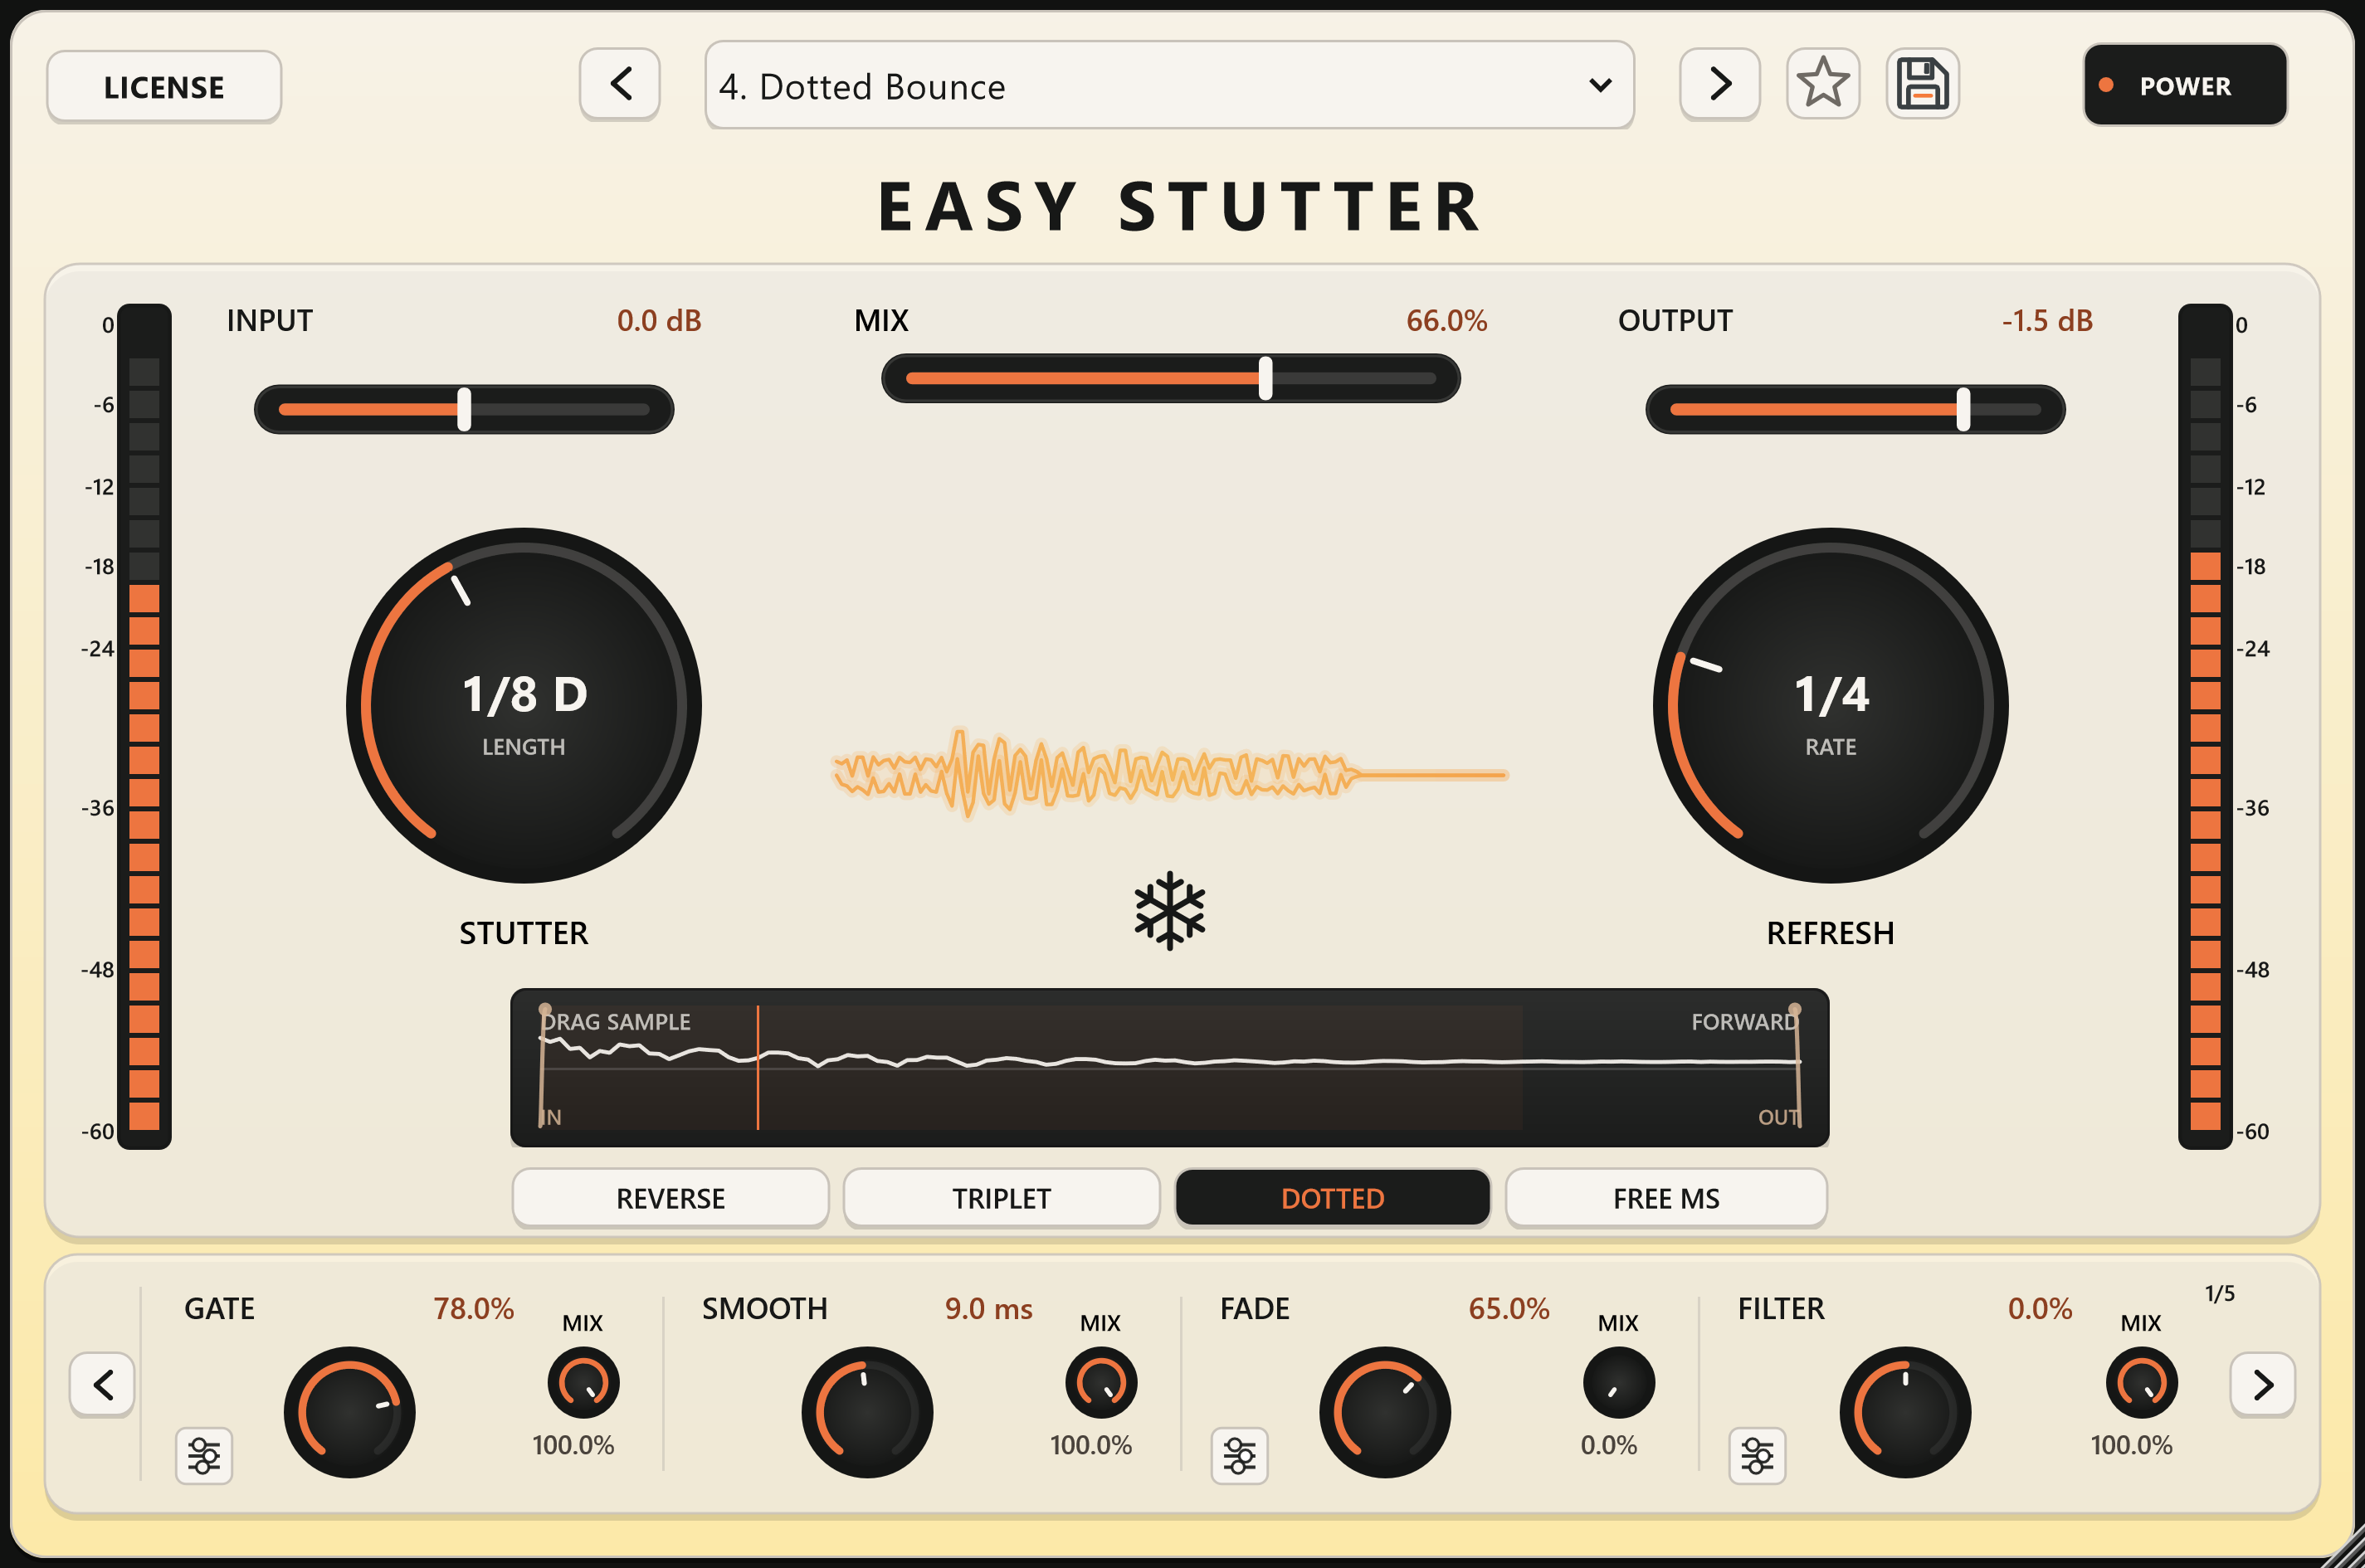
Task: Click the output level meter
Action: point(2205,727)
